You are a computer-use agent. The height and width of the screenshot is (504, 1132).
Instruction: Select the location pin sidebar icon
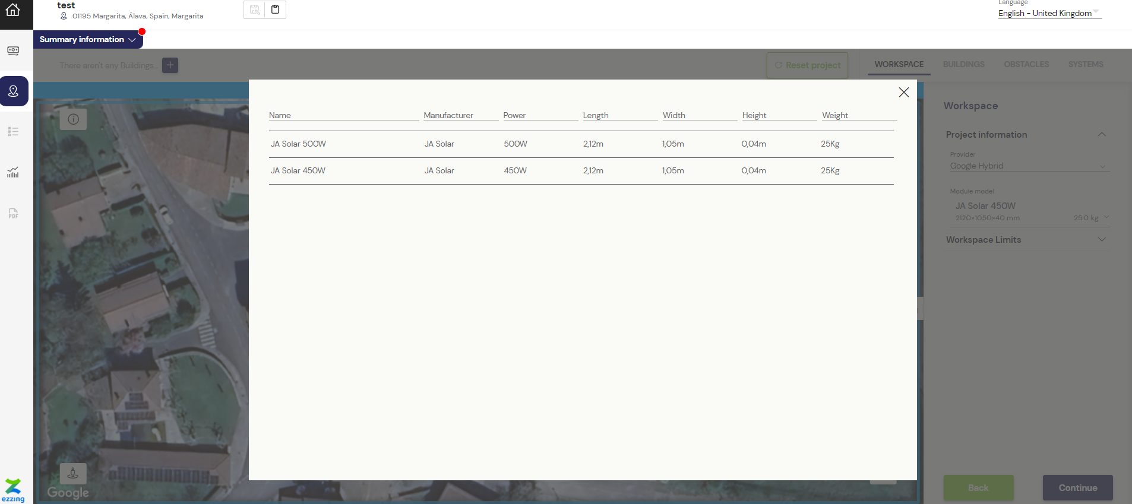[14, 91]
